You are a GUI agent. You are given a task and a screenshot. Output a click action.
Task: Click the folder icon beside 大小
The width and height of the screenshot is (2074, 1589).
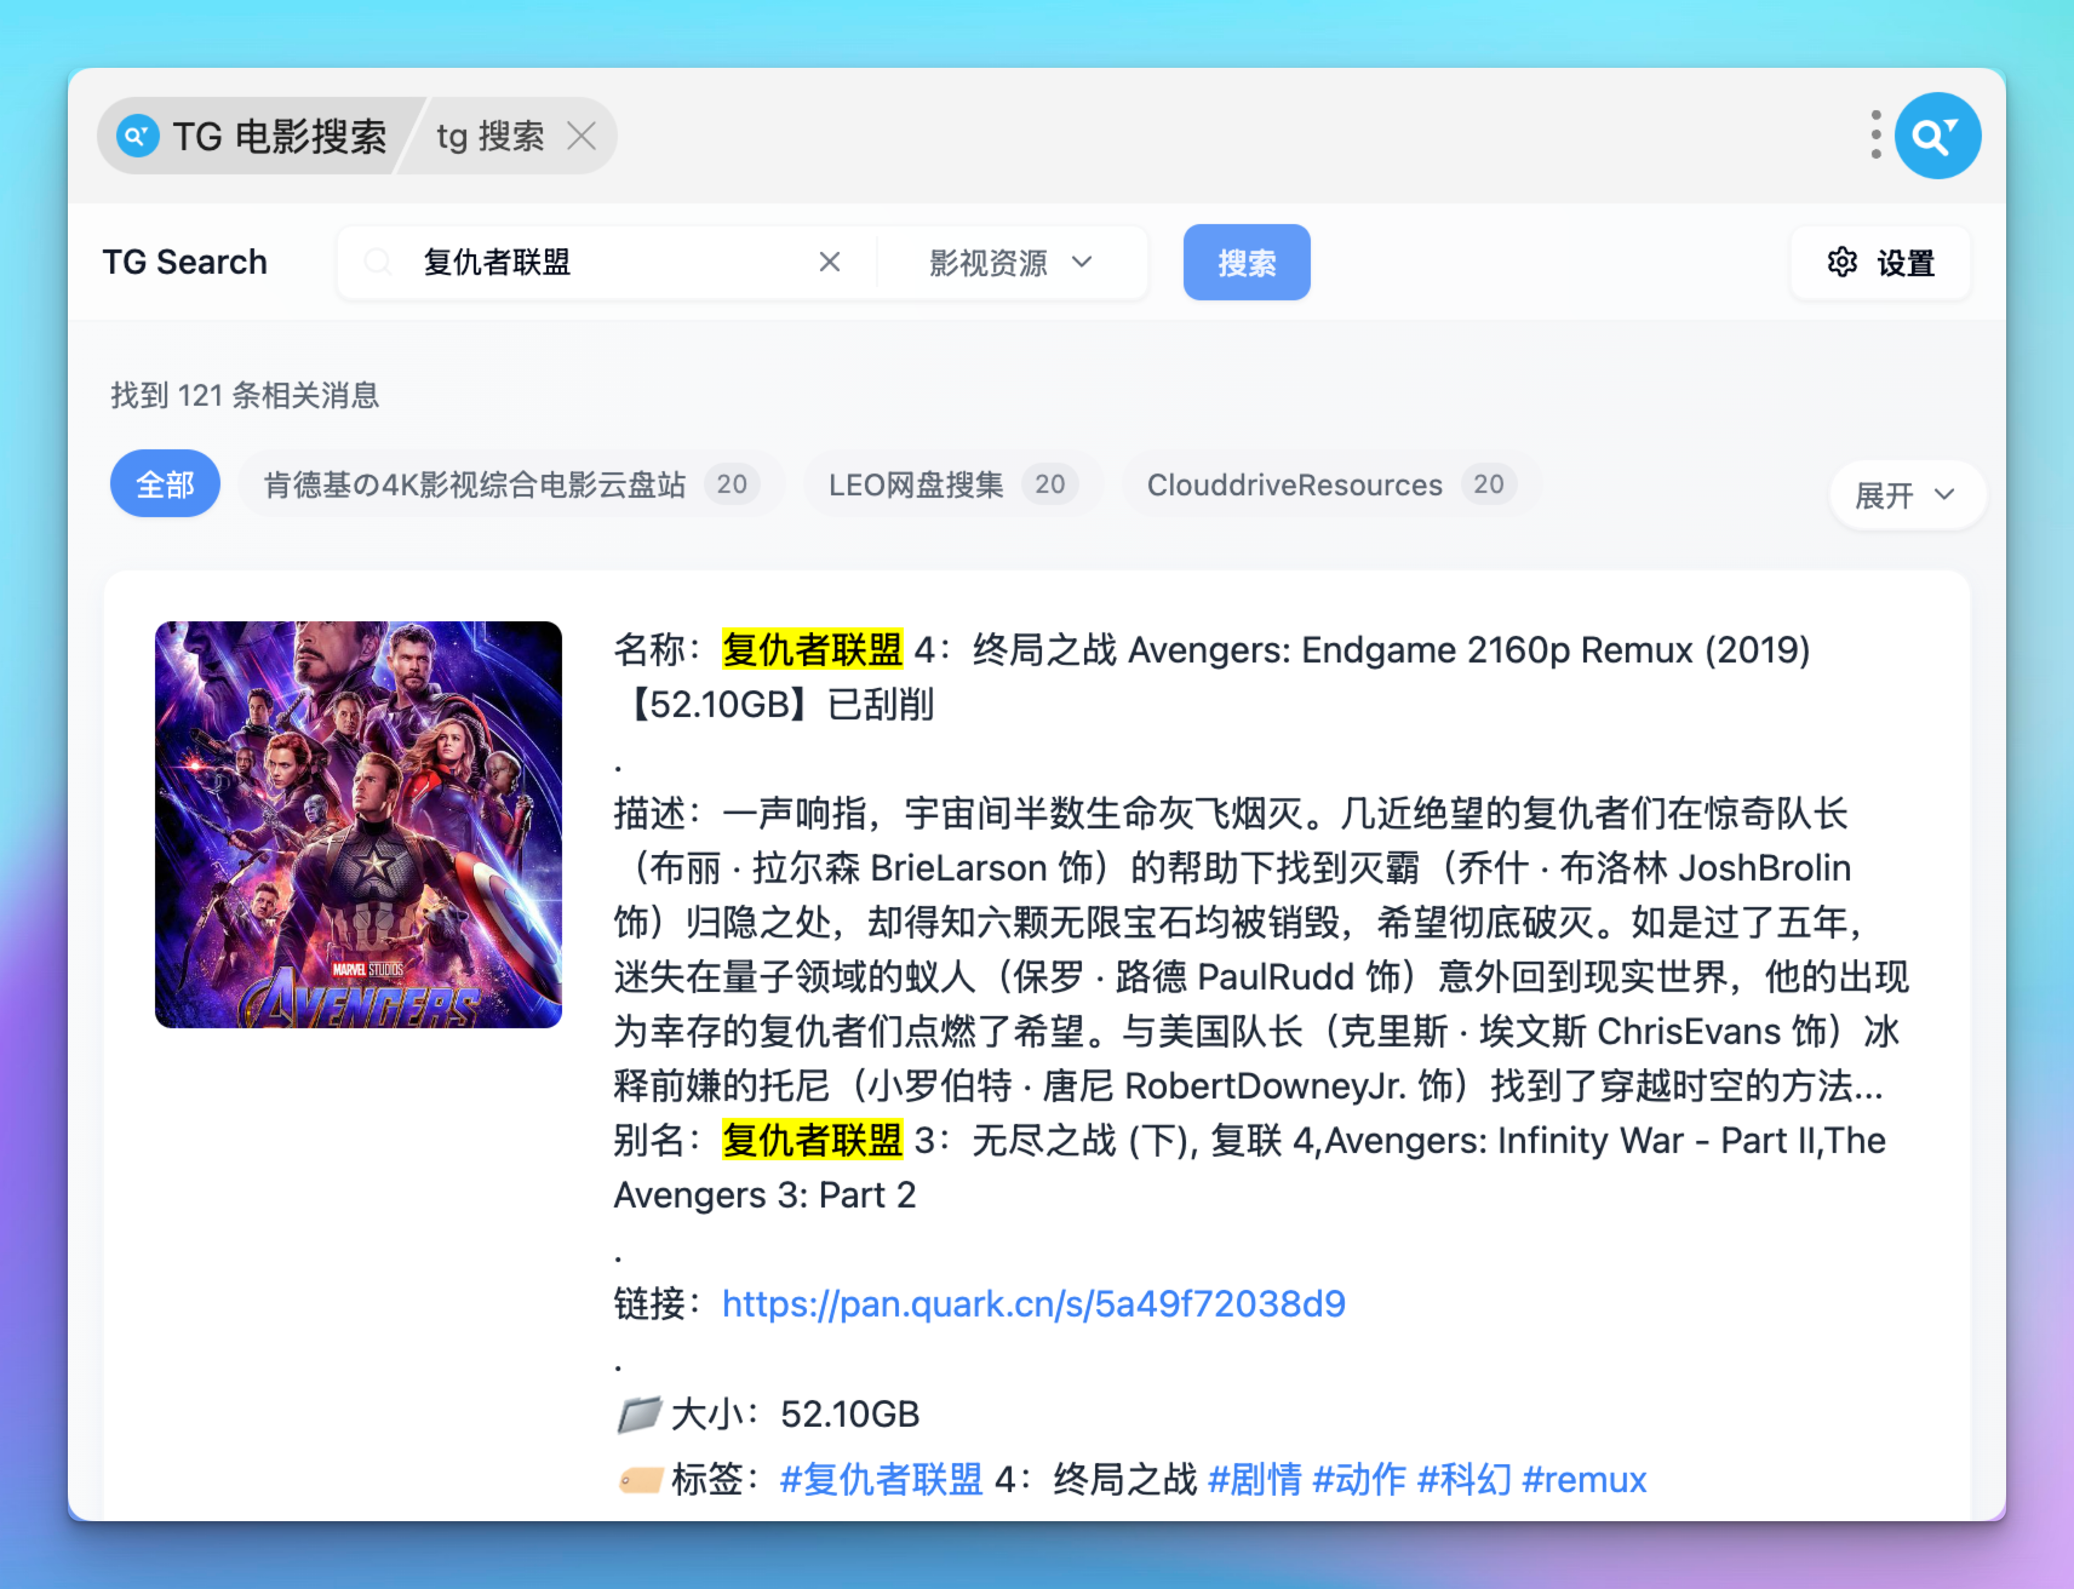tap(638, 1415)
